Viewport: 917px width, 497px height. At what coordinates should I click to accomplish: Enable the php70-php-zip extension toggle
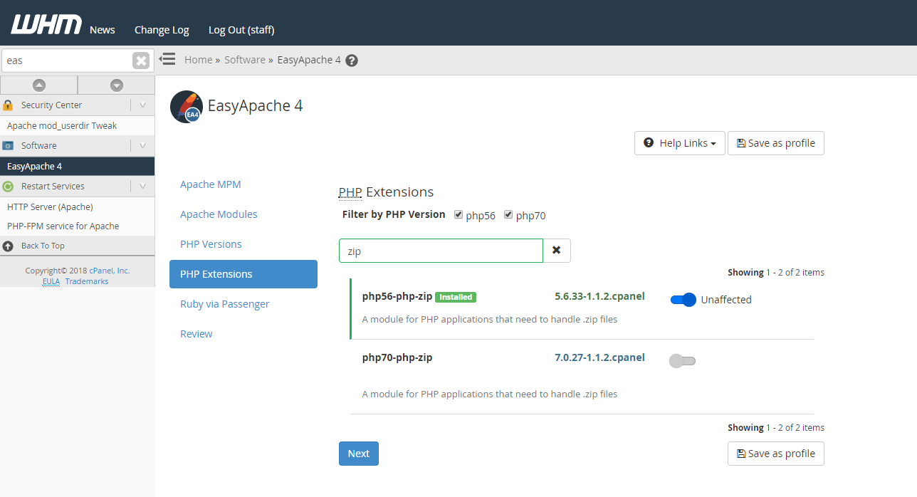coord(683,361)
